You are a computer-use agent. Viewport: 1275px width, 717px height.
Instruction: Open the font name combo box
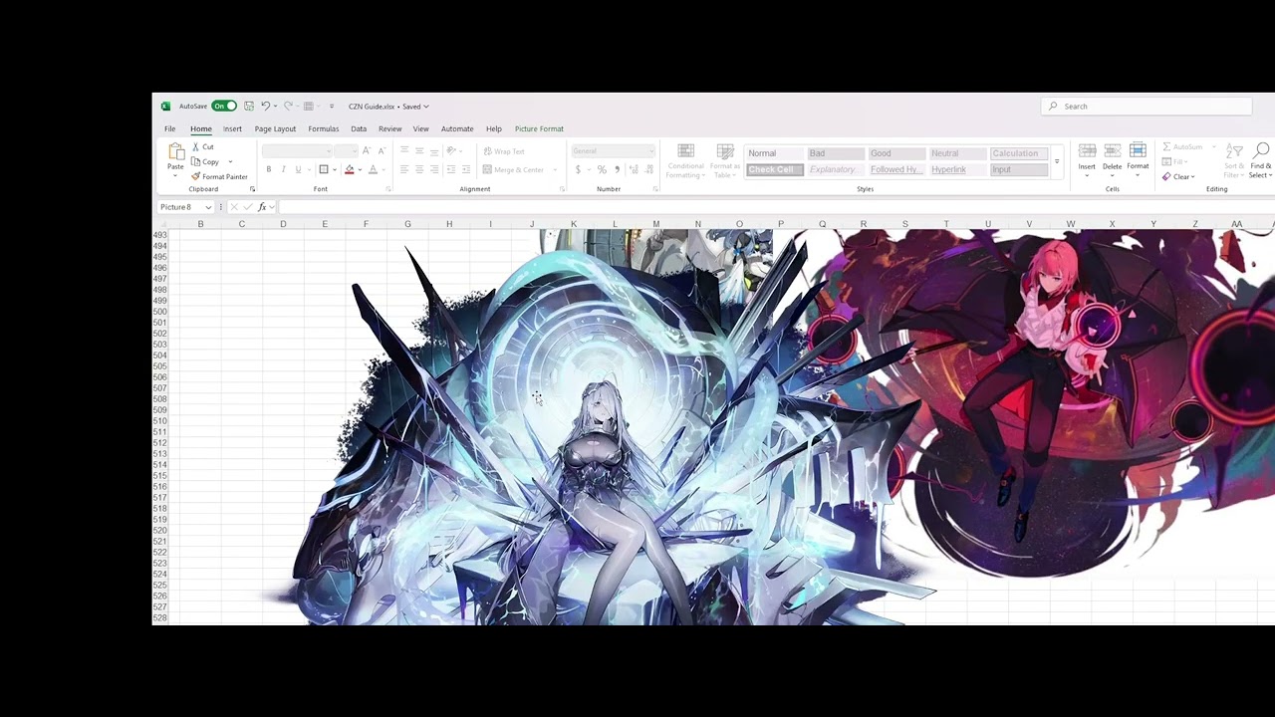coord(297,151)
